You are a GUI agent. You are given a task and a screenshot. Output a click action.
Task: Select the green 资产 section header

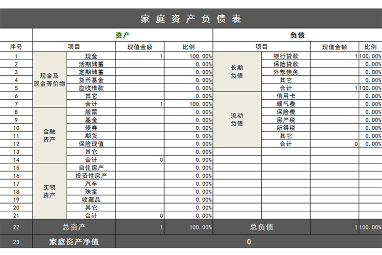(123, 35)
